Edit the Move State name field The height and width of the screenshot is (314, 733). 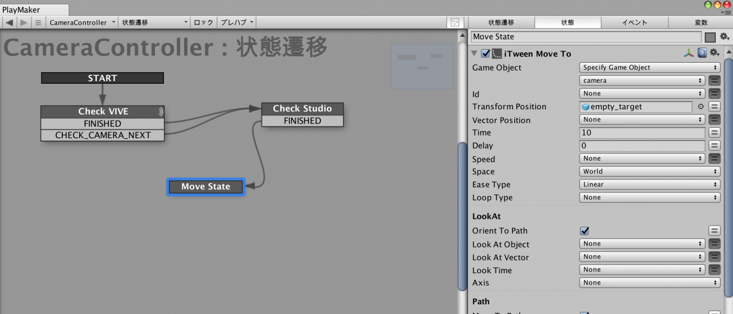point(586,37)
